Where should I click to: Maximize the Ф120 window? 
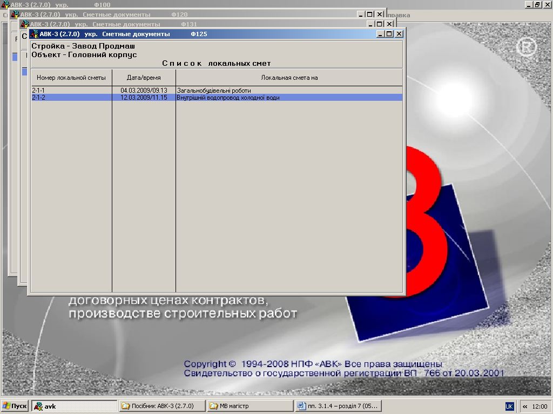[369, 15]
